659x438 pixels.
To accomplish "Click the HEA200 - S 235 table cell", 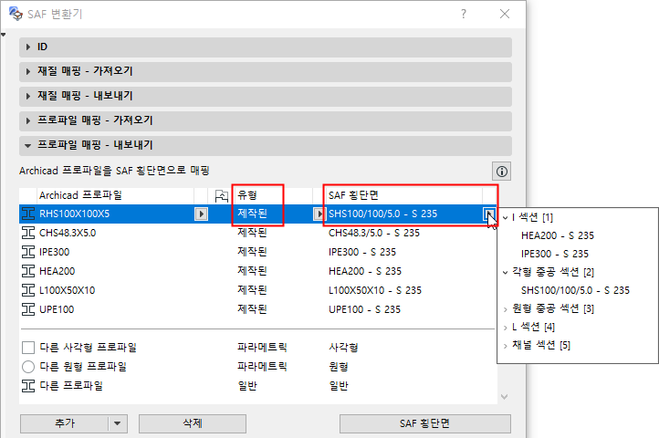I will click(x=365, y=271).
